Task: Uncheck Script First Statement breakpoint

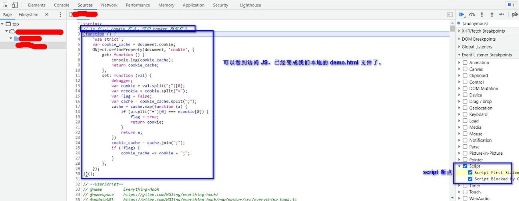Action: [x=470, y=173]
